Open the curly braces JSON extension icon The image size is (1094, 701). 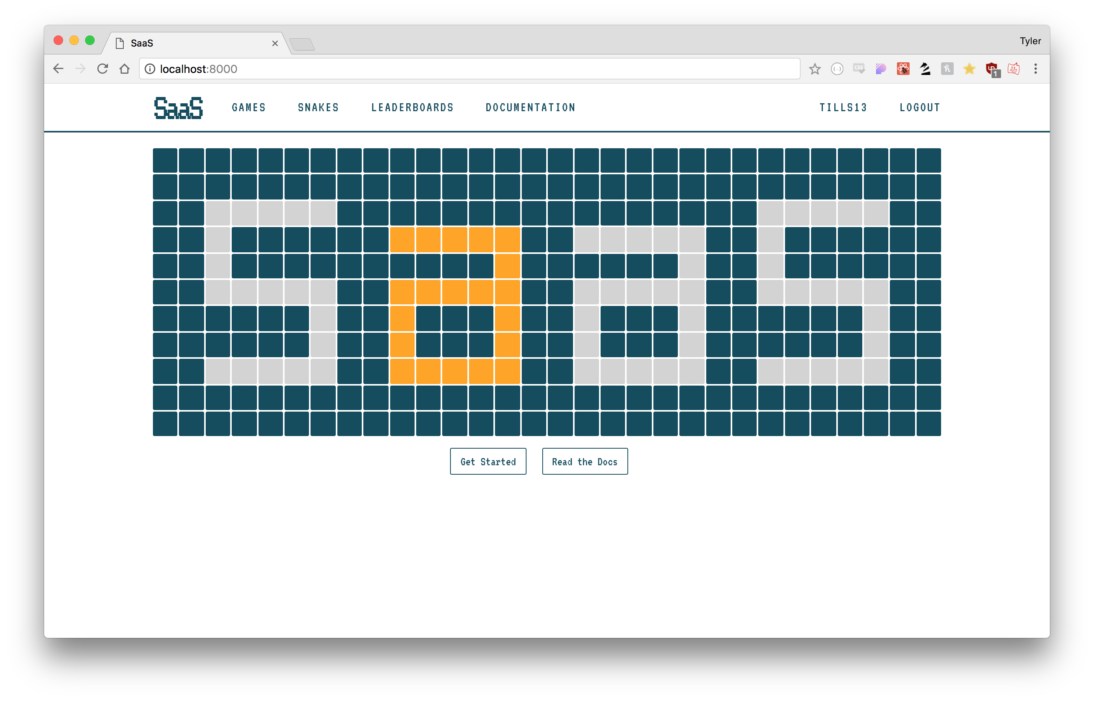837,69
